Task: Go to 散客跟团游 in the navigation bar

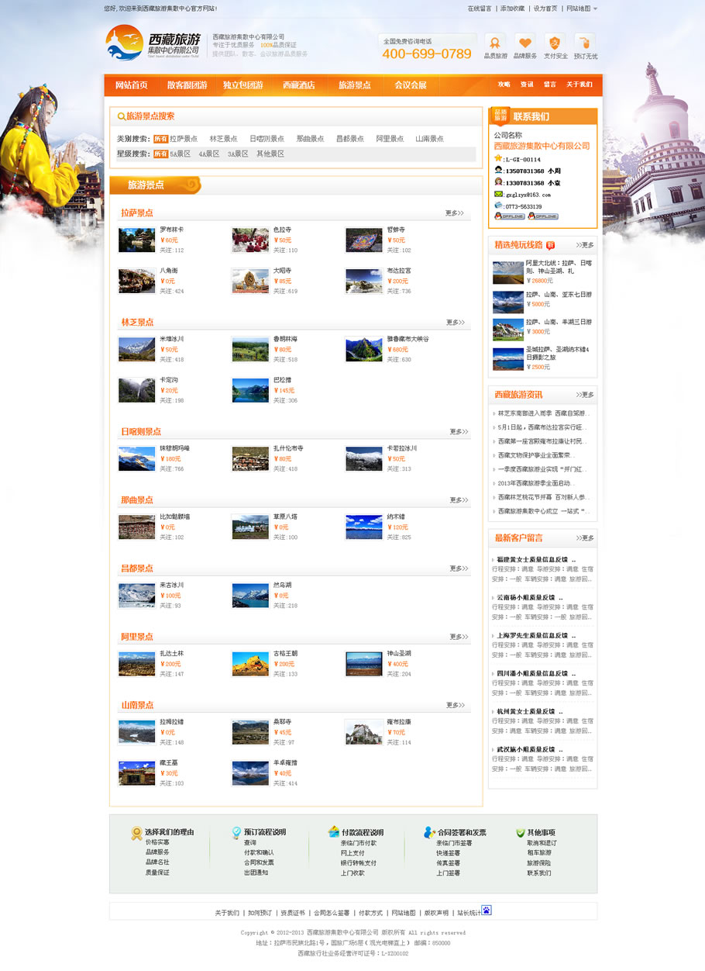Action: tap(187, 85)
